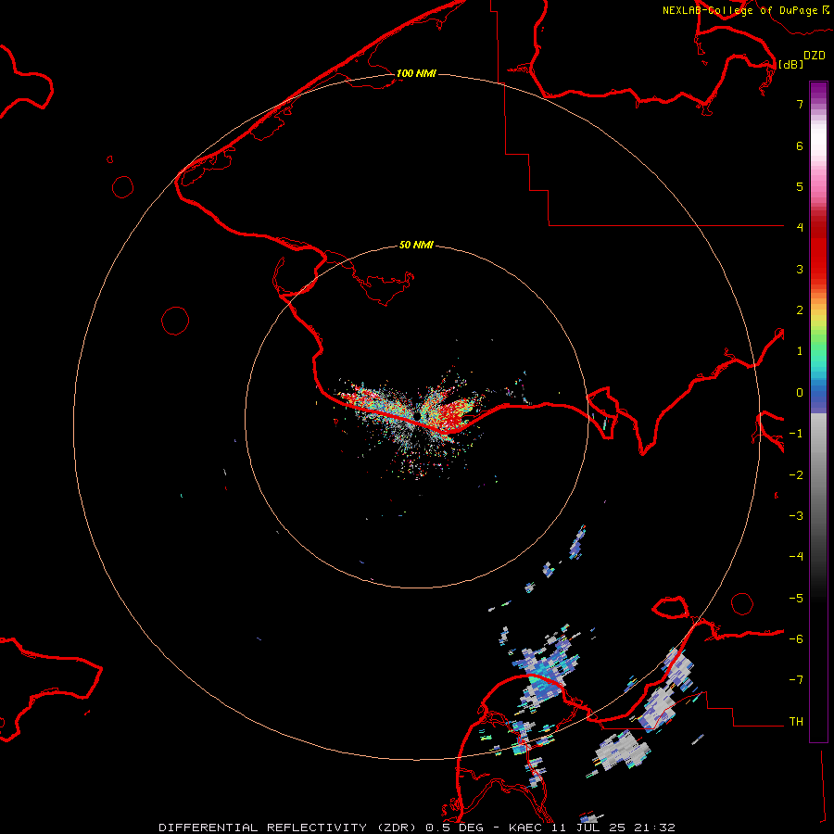Click the 2 tick label on color scale
The height and width of the screenshot is (834, 834).
point(800,310)
